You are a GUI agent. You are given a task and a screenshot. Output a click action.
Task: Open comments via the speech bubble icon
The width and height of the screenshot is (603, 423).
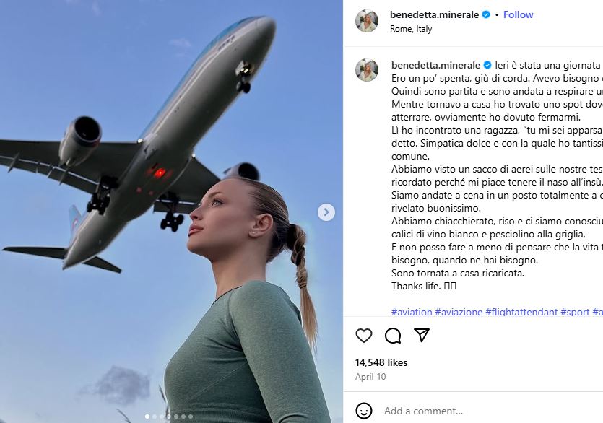click(x=393, y=336)
